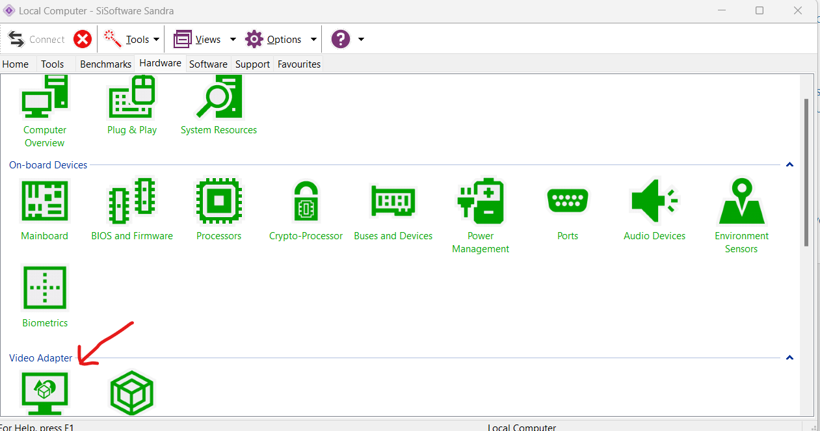Click the Connect toolbar button
The width and height of the screenshot is (820, 431).
36,40
